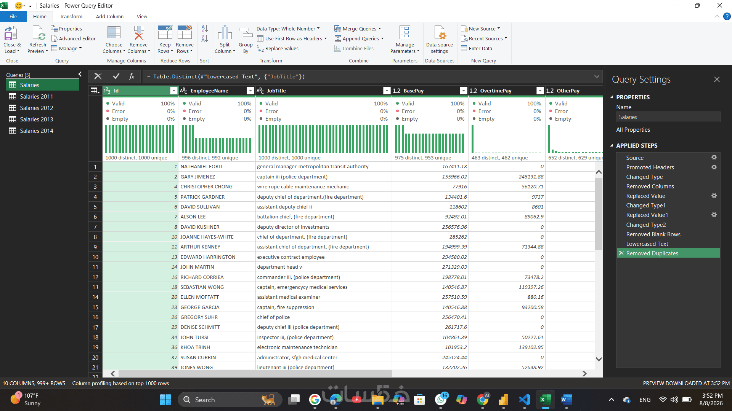Screen dimensions: 732x411
Task: Open settings gear for Replaced Value1 step
Action: pos(714,215)
